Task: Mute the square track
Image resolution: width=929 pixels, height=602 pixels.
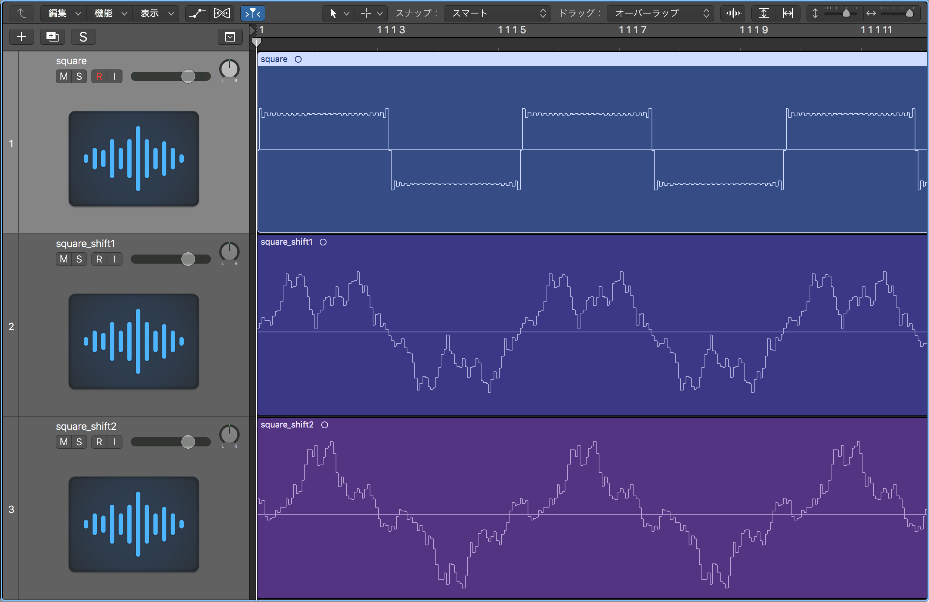Action: 64,76
